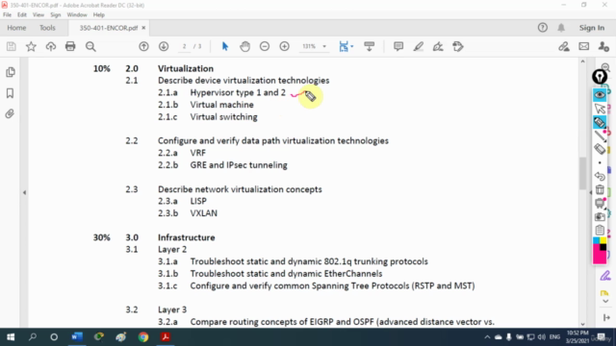Open the Help menu
Image resolution: width=616 pixels, height=346 pixels.
pyautogui.click(x=98, y=15)
